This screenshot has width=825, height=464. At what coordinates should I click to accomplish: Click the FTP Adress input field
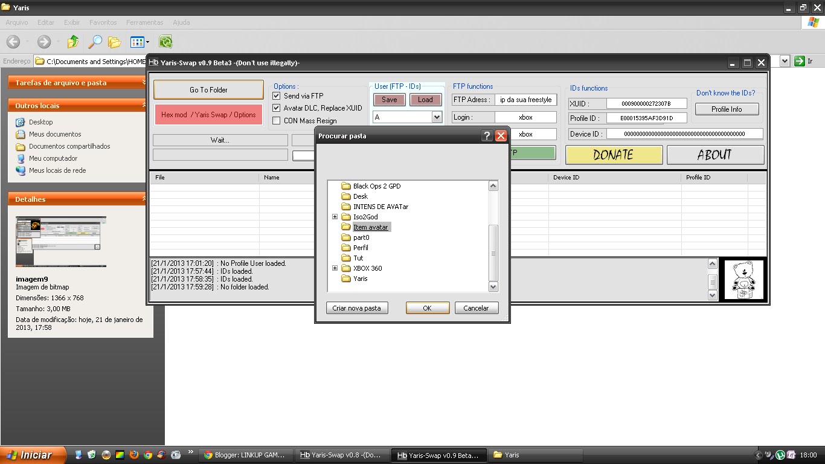pyautogui.click(x=526, y=100)
